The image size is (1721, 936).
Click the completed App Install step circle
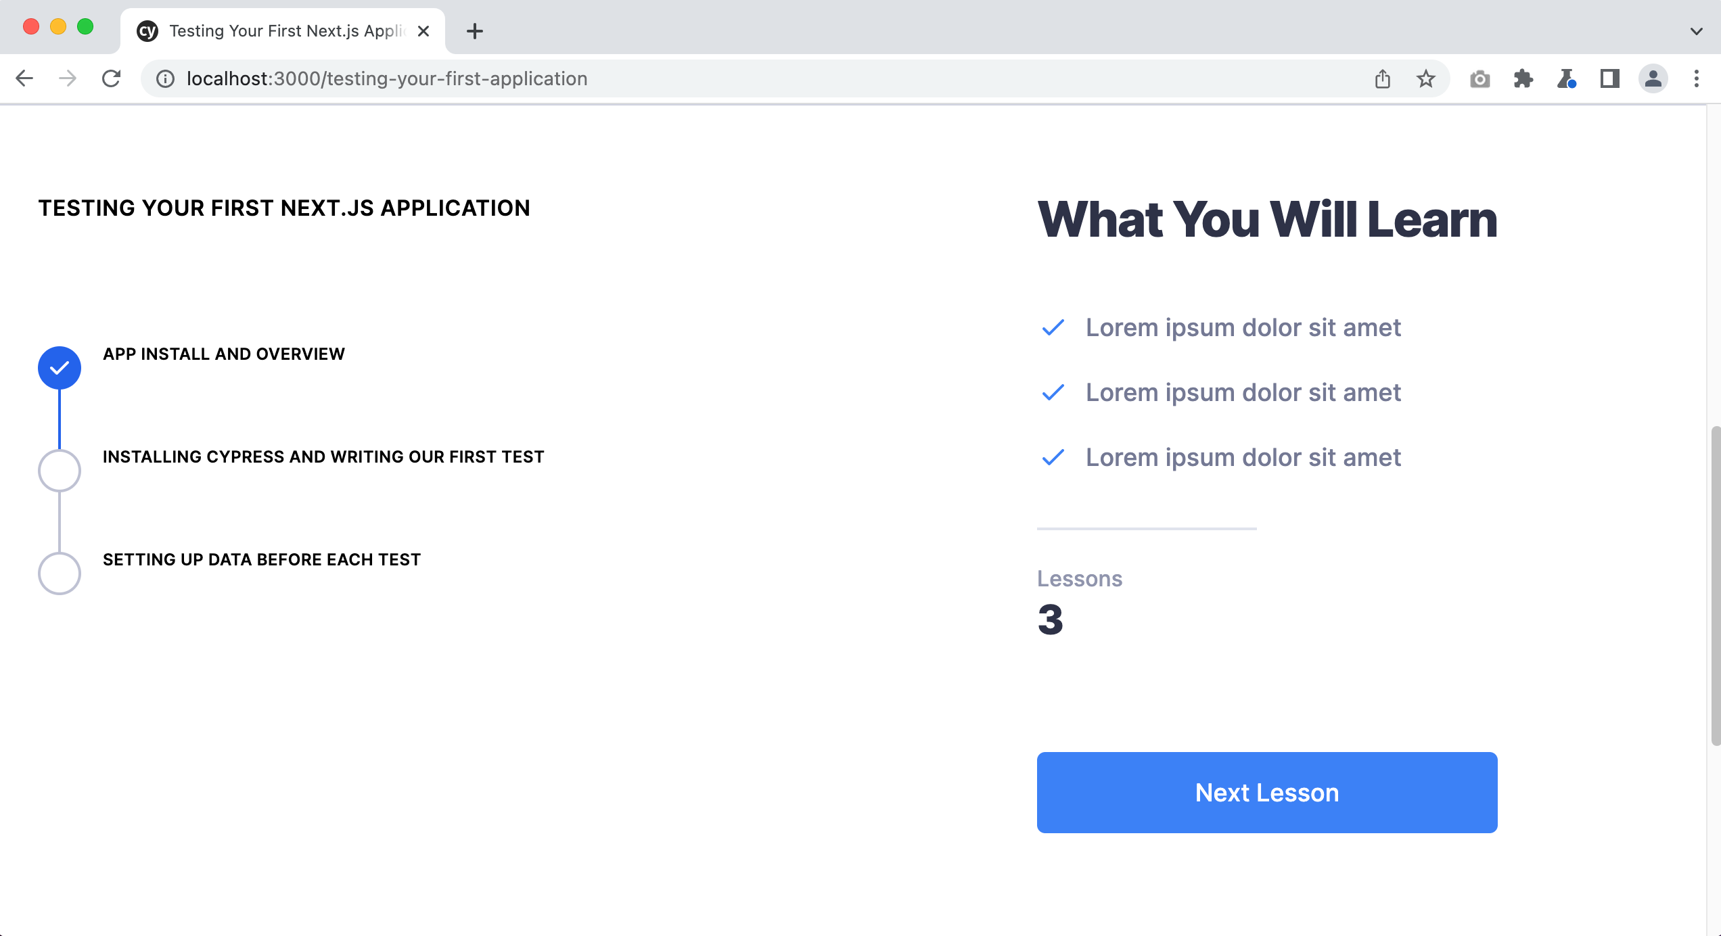[x=60, y=368]
